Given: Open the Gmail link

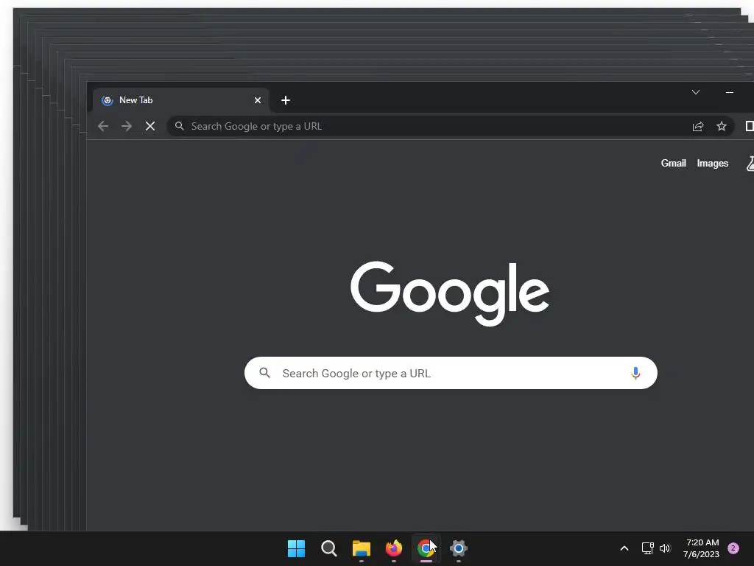Looking at the screenshot, I should 673,163.
